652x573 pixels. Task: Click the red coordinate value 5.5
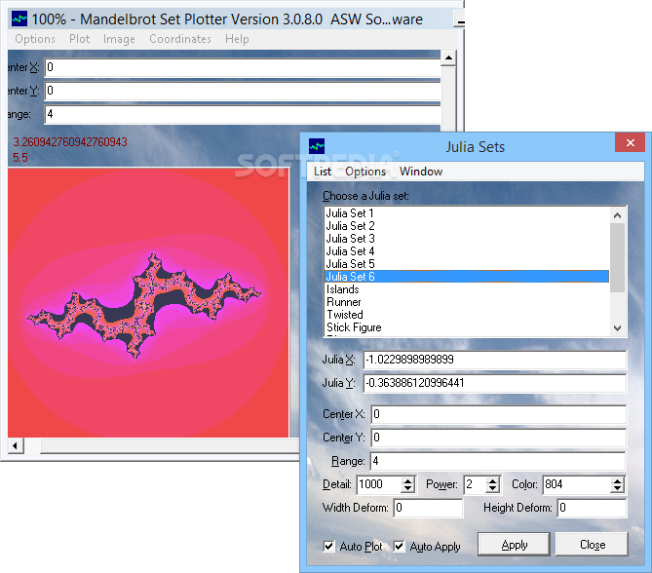pyautogui.click(x=19, y=158)
